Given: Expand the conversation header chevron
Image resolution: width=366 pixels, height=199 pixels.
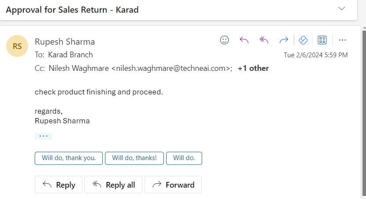Looking at the screenshot, I should (x=341, y=9).
